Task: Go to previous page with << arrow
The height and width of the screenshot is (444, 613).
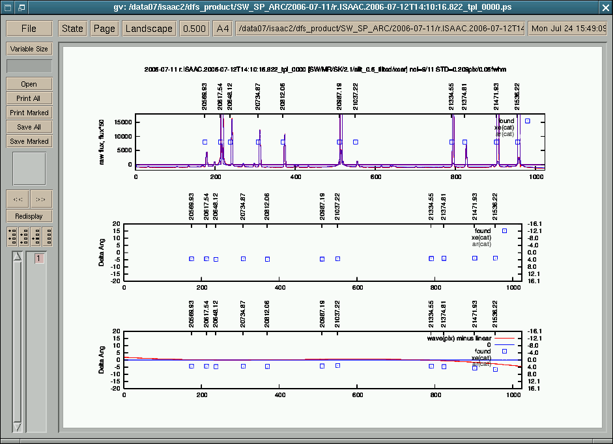Action: [18, 199]
